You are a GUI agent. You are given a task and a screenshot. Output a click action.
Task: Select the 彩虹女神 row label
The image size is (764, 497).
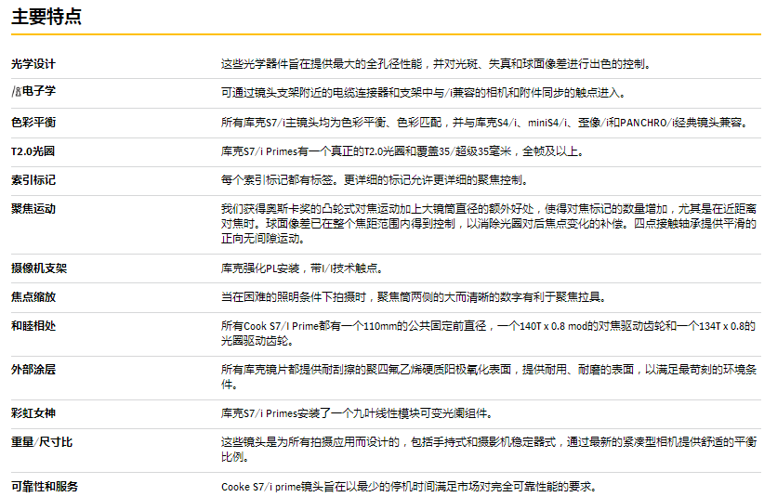[x=33, y=412]
